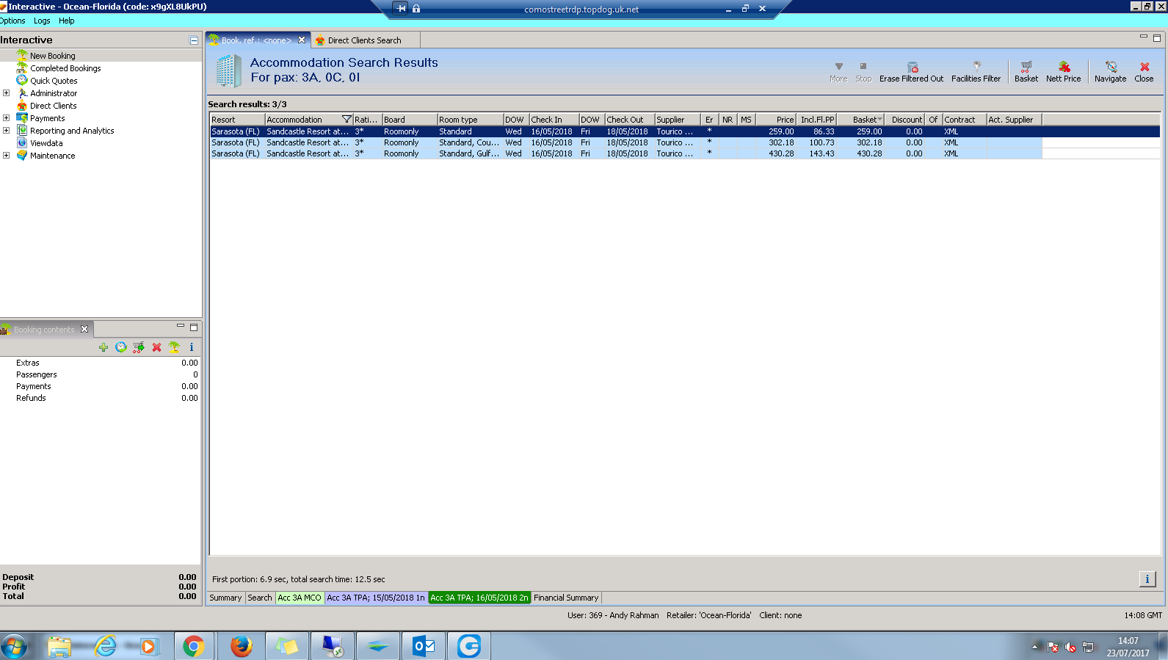Image resolution: width=1168 pixels, height=660 pixels.
Task: Expand the Reporting and Analytics node
Action: coord(6,131)
